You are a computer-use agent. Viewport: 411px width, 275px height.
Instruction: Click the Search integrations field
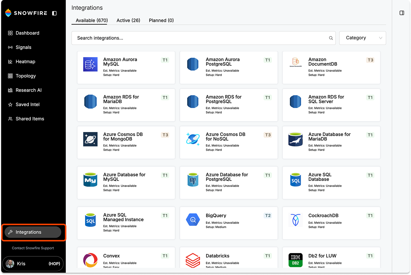point(203,38)
